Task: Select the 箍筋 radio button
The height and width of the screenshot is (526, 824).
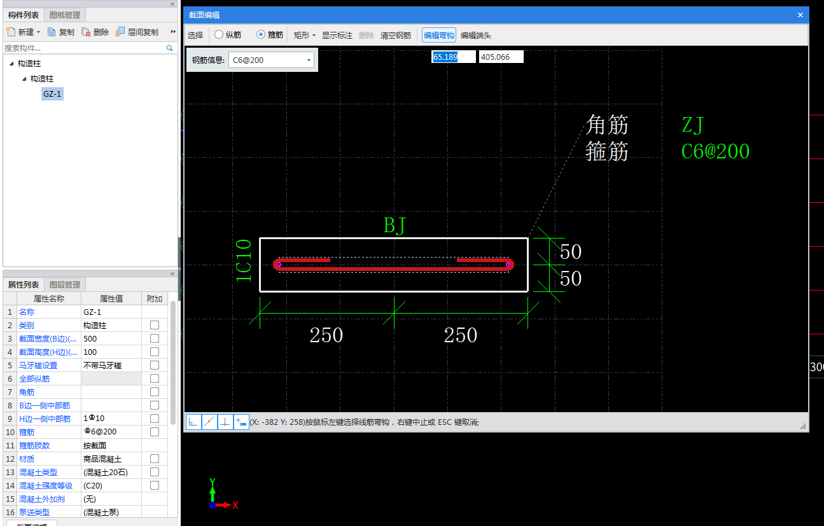Action: 261,35
